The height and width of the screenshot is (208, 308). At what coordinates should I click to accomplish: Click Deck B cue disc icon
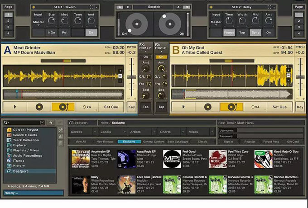[x=207, y=107]
